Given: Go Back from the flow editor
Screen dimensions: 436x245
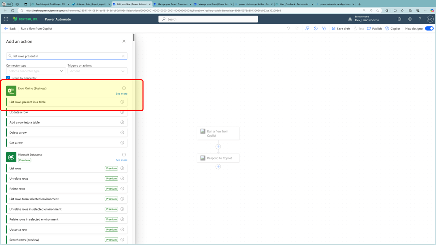Looking at the screenshot, I should [10, 28].
